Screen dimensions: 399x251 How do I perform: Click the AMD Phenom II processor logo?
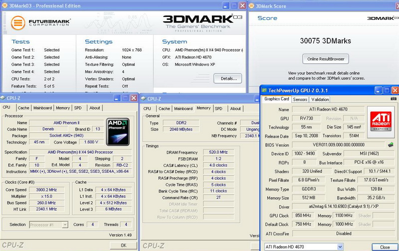pos(118,132)
